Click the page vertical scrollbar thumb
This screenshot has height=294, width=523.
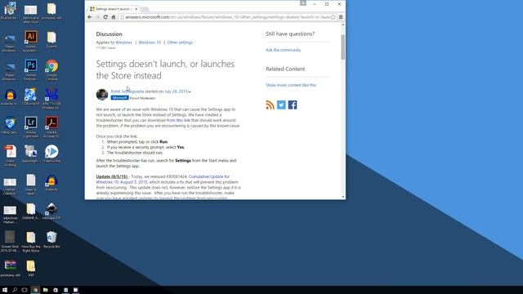[x=343, y=47]
